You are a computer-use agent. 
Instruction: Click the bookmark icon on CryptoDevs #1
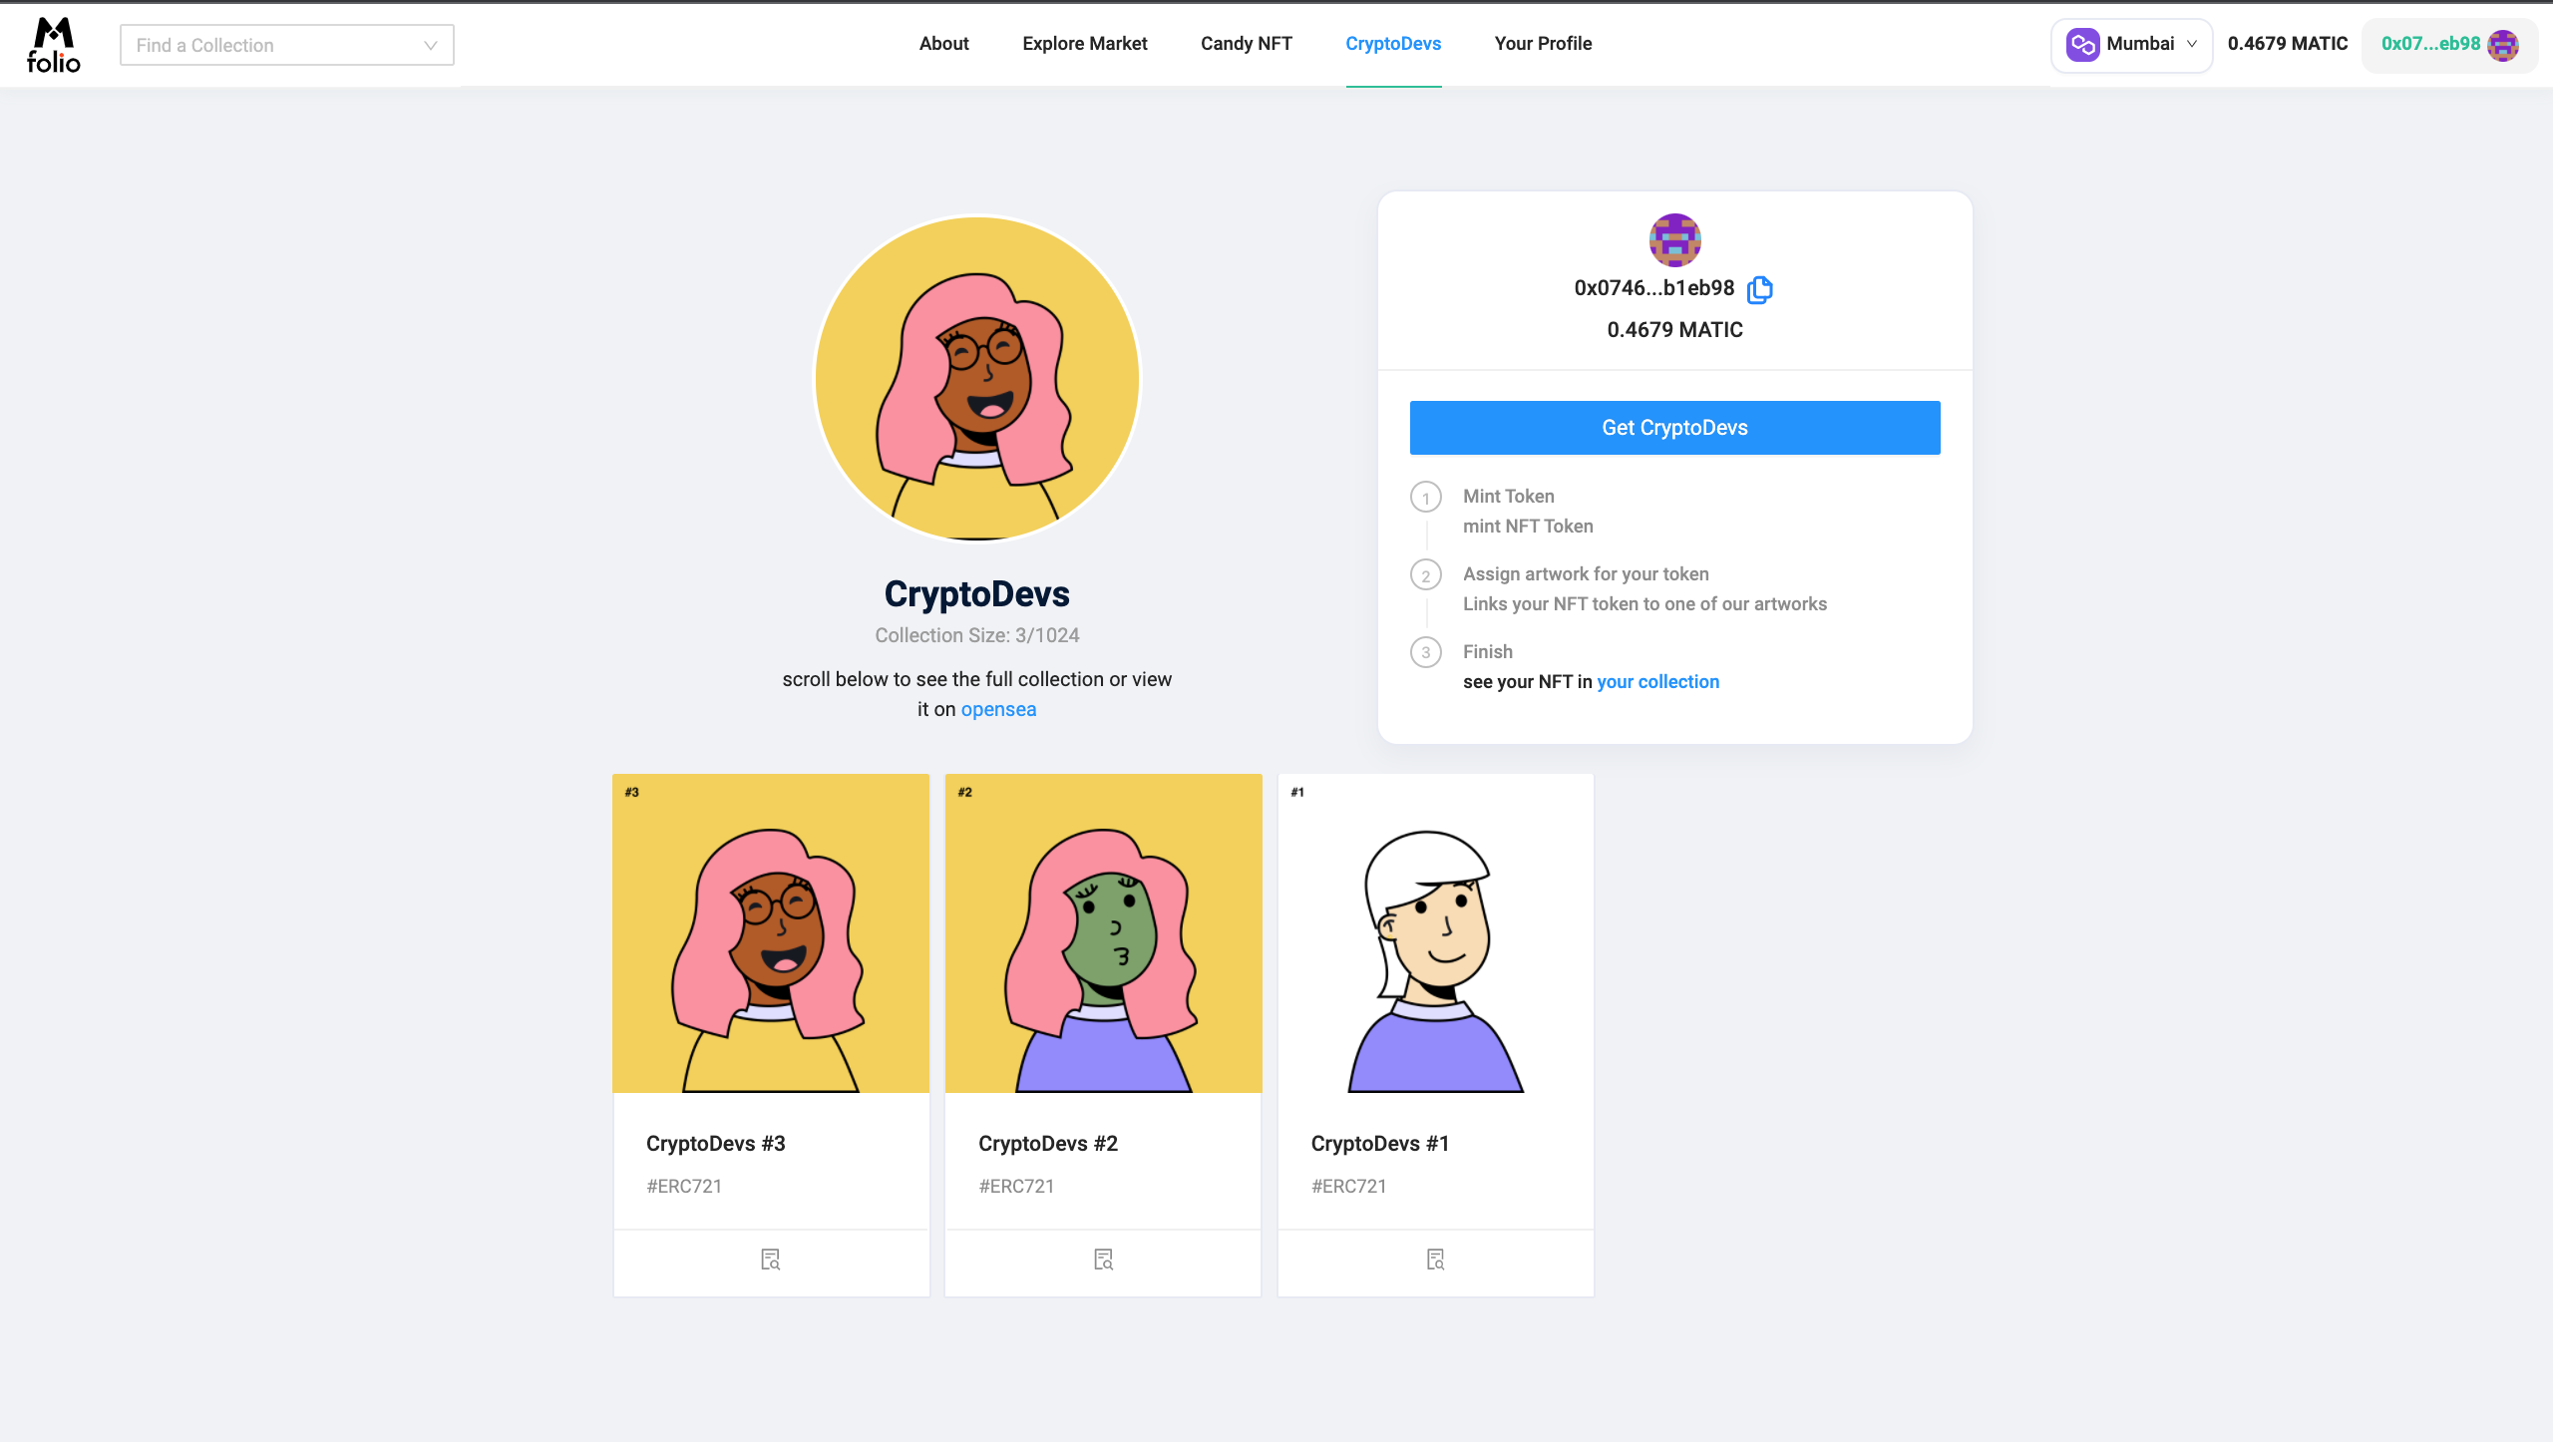pyautogui.click(x=1436, y=1258)
